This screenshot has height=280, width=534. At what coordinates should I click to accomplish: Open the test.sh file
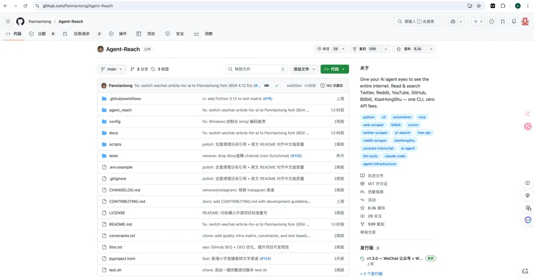(115, 270)
